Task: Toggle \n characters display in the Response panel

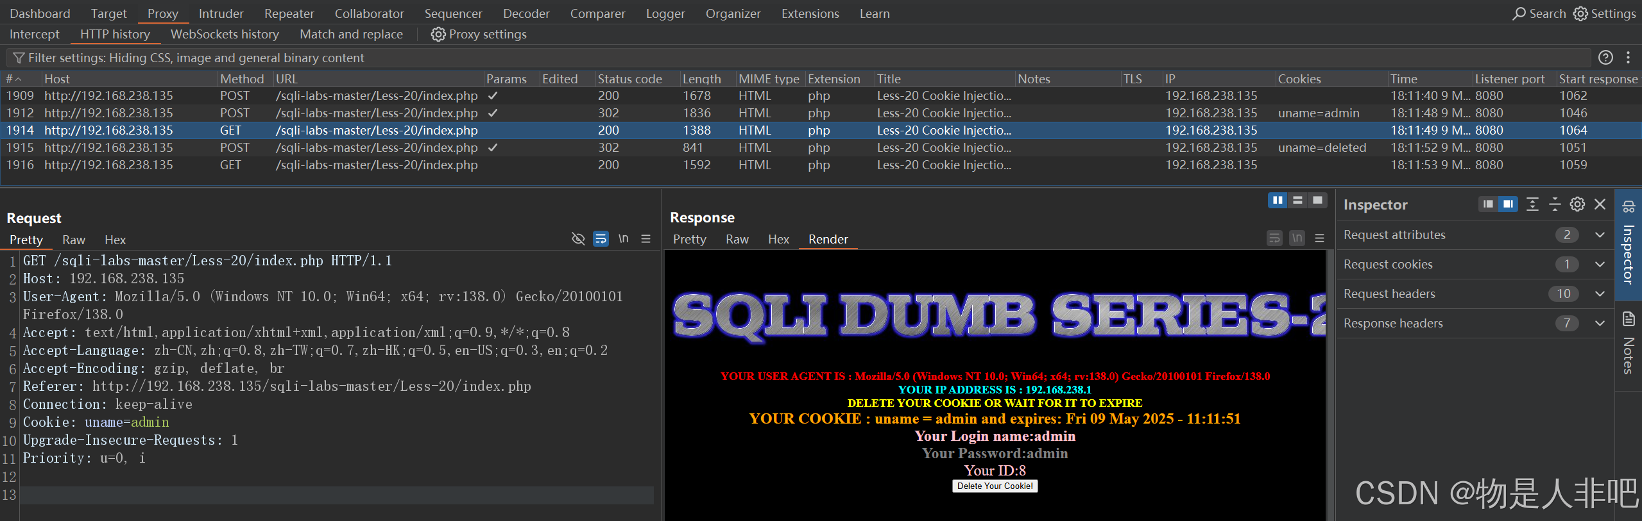Action: click(1297, 238)
